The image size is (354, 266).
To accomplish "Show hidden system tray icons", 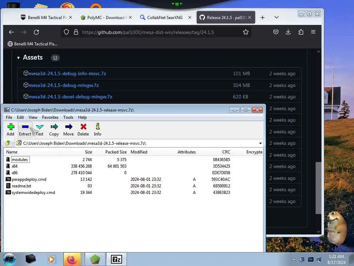I will click(x=294, y=259).
